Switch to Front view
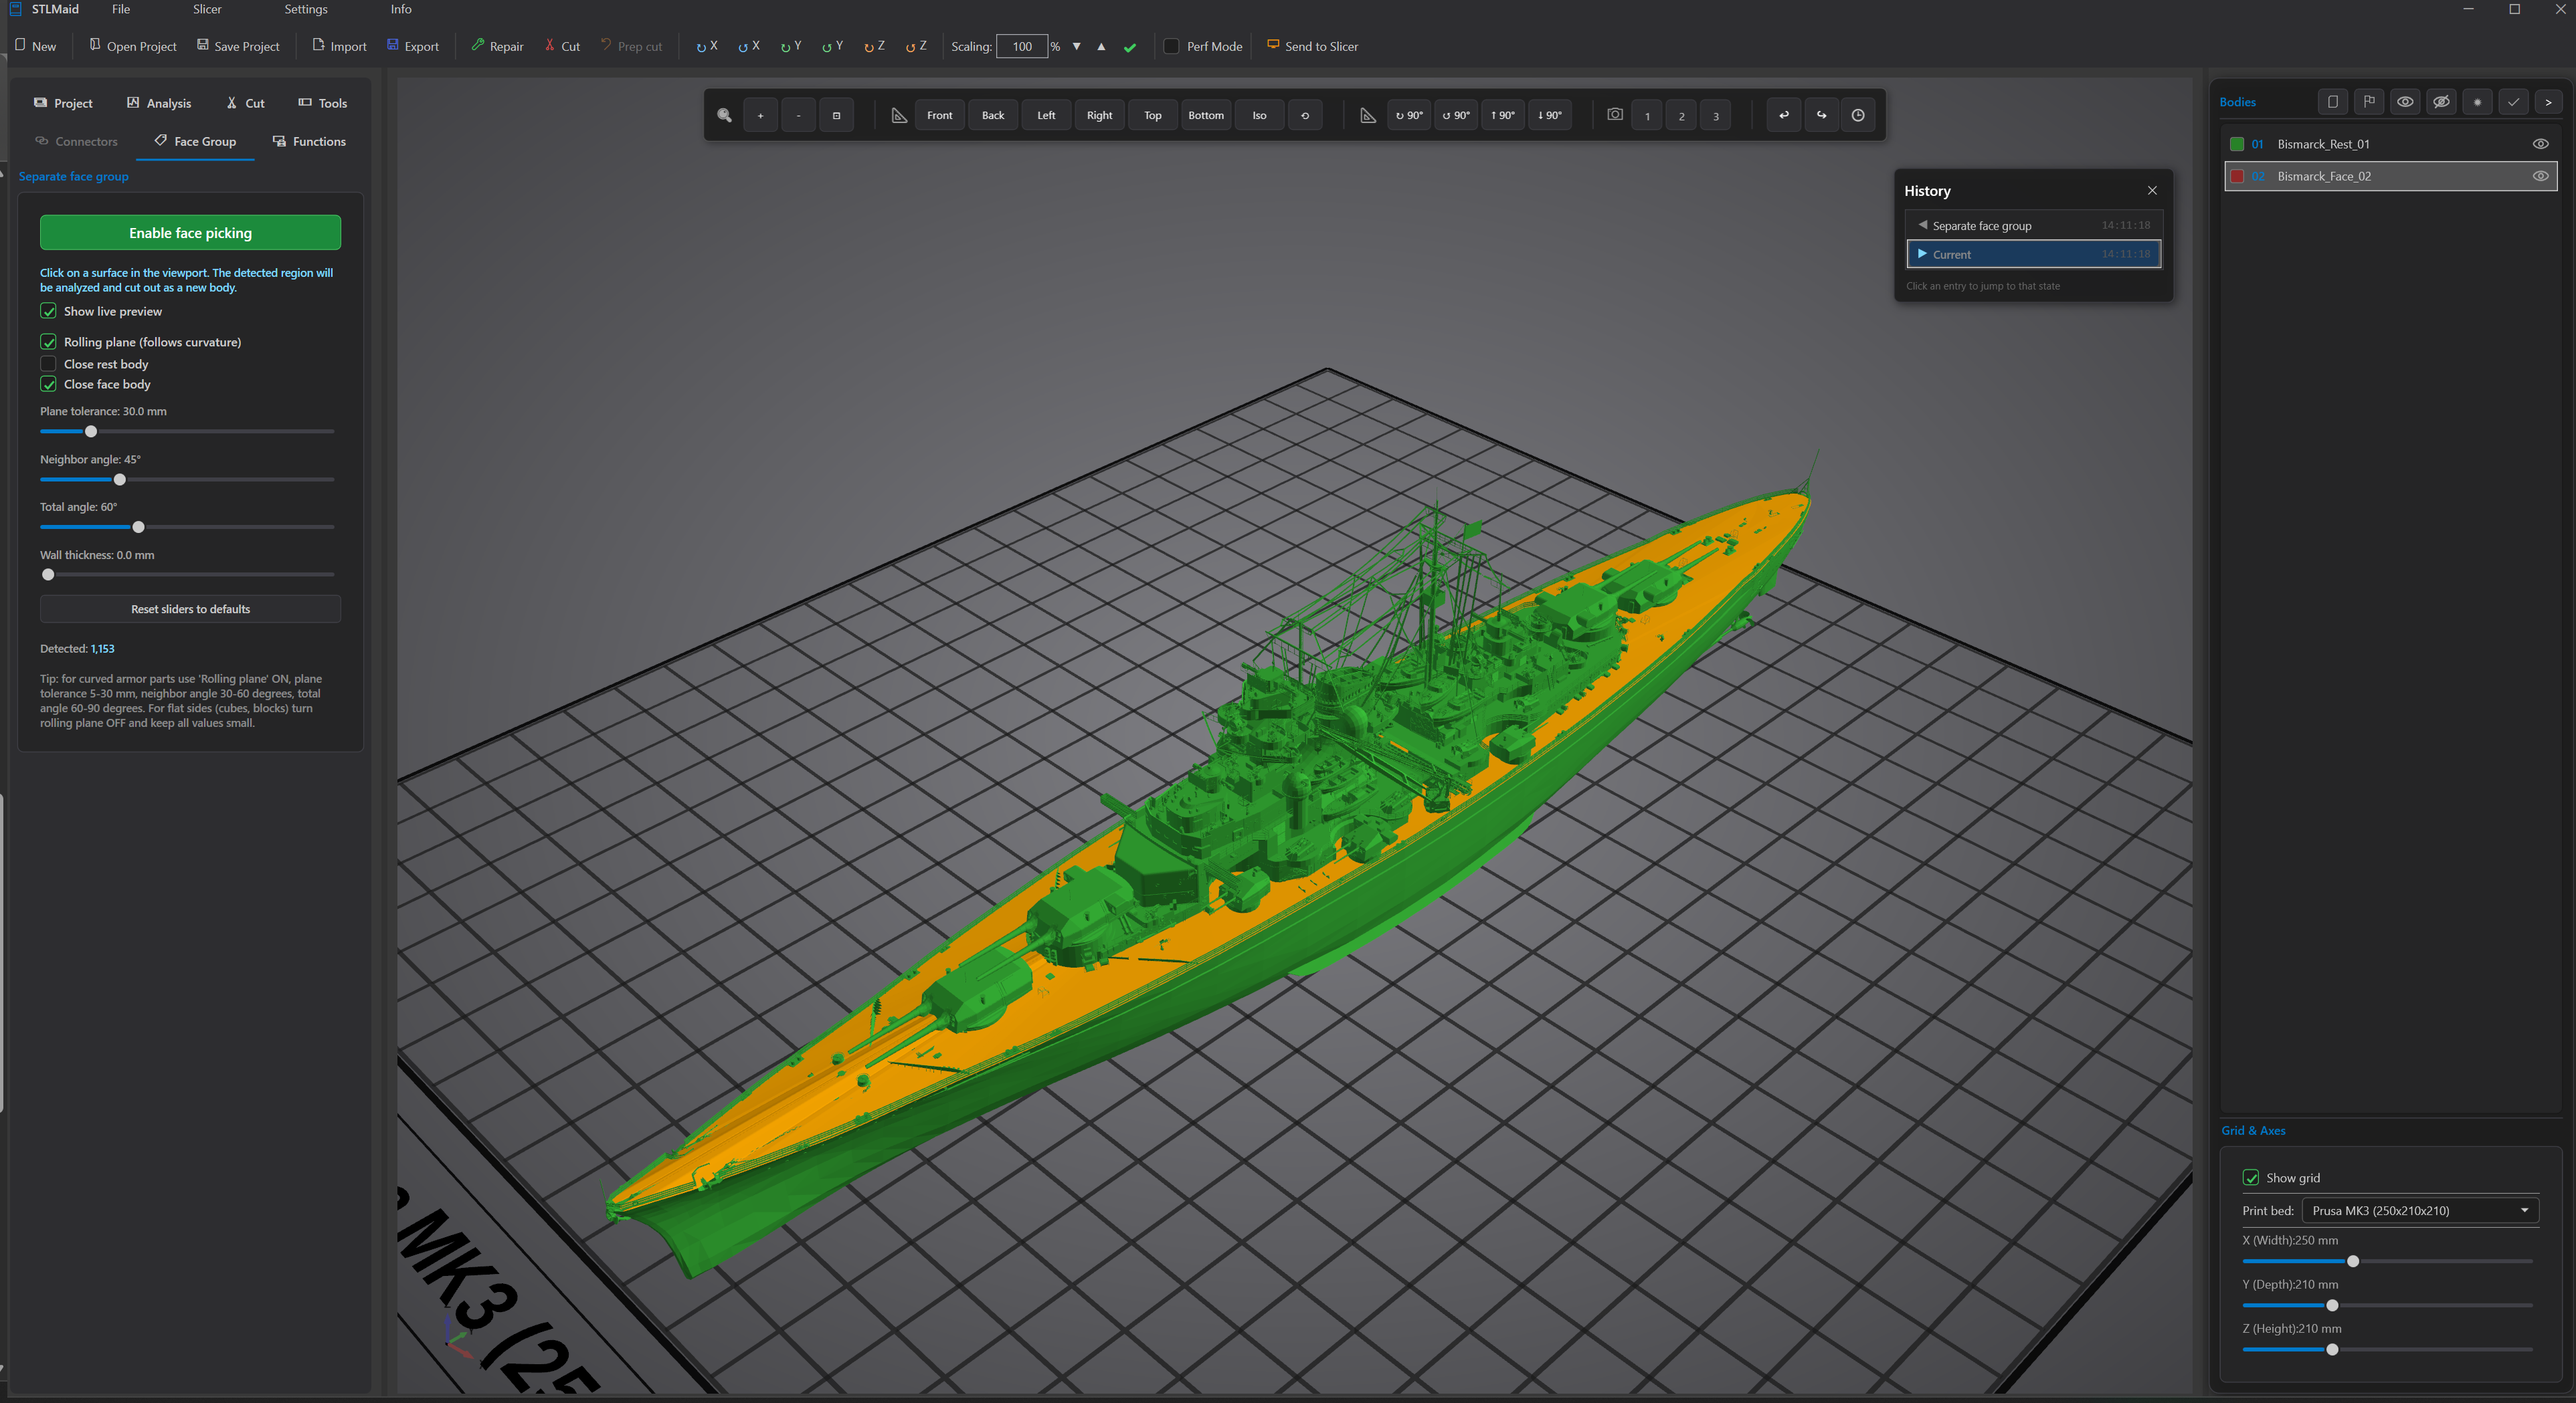The height and width of the screenshot is (1403, 2576). click(940, 115)
